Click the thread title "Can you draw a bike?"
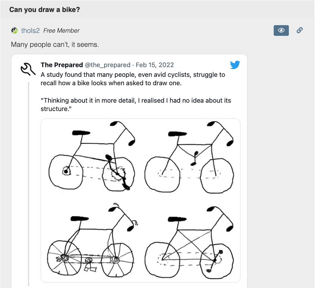This screenshot has width=315, height=288. [45, 10]
